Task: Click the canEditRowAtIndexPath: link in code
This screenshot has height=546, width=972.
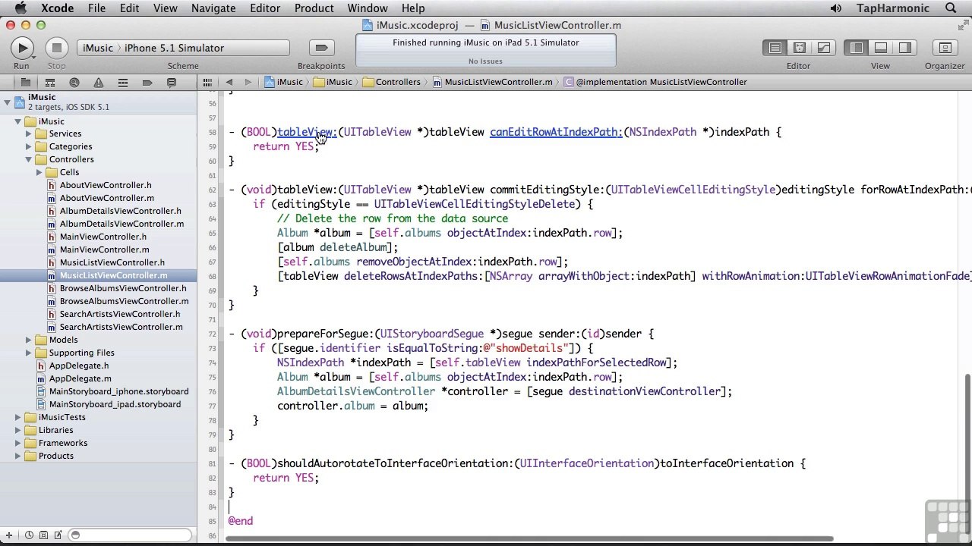Action: 556,132
